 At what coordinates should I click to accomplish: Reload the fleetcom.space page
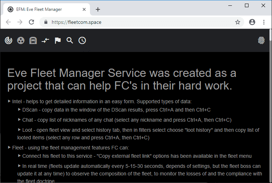[x=31, y=22]
